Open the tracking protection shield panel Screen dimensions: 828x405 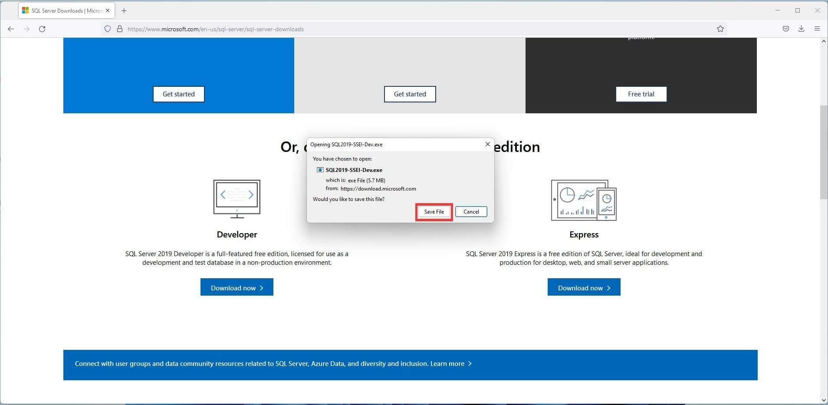(107, 29)
